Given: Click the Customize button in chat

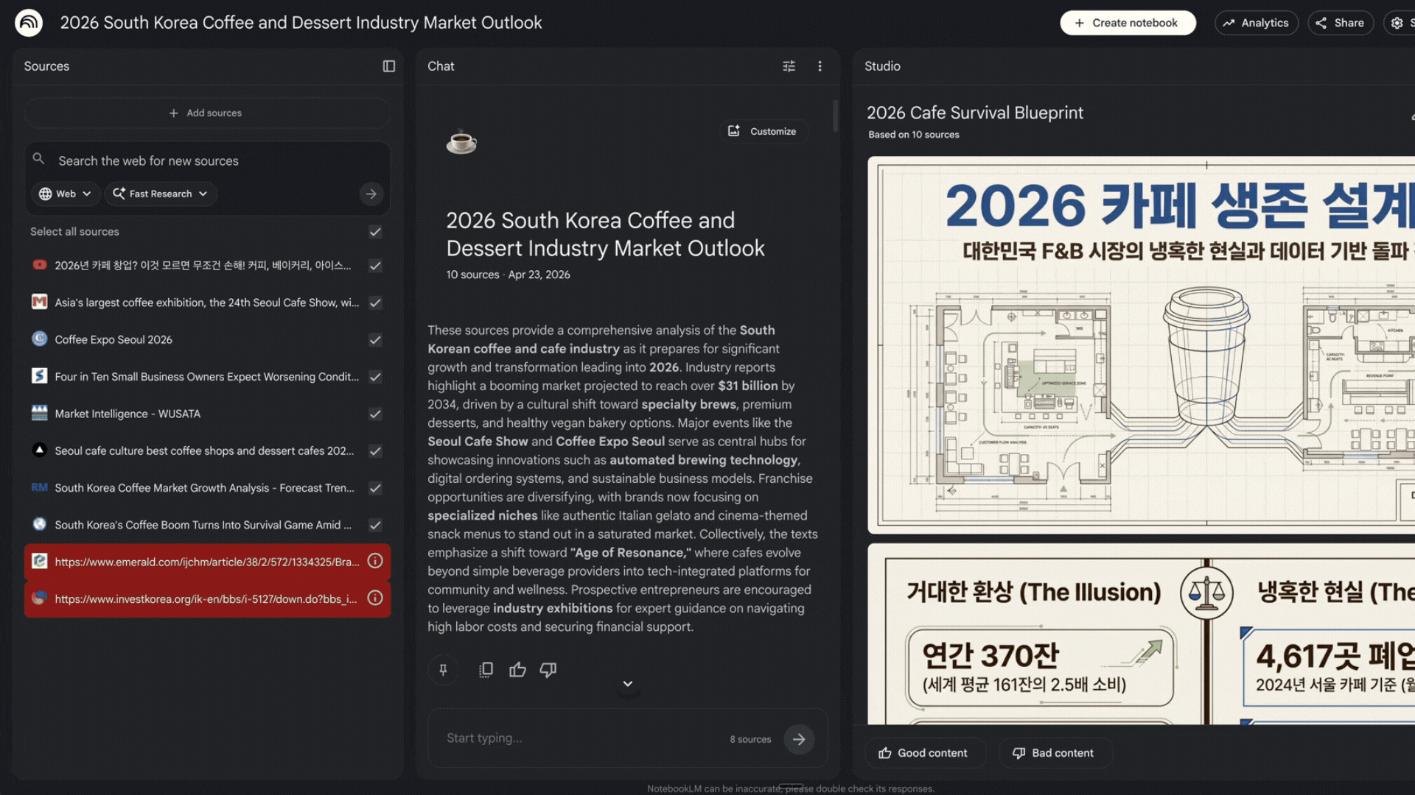Looking at the screenshot, I should [x=763, y=131].
